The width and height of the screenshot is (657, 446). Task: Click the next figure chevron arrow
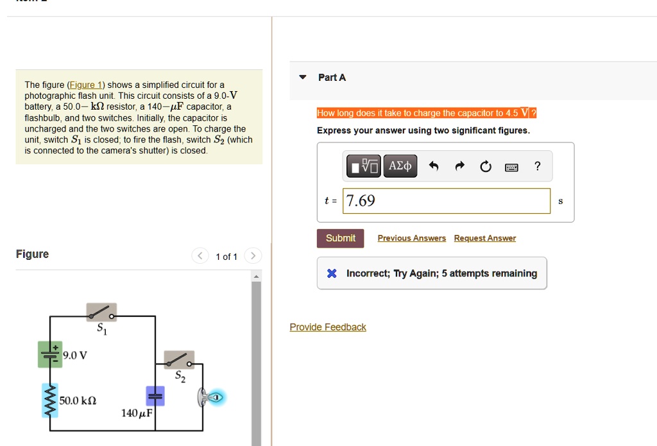252,255
